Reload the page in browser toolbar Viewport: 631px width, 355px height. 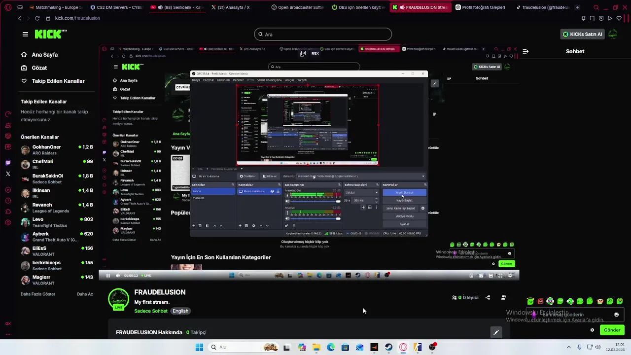point(37,18)
